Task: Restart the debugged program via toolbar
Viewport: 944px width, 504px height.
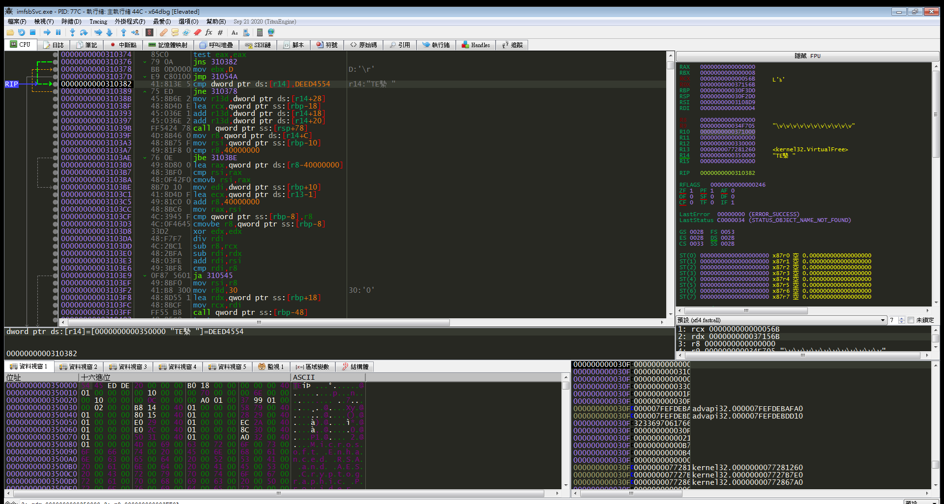Action: point(21,32)
